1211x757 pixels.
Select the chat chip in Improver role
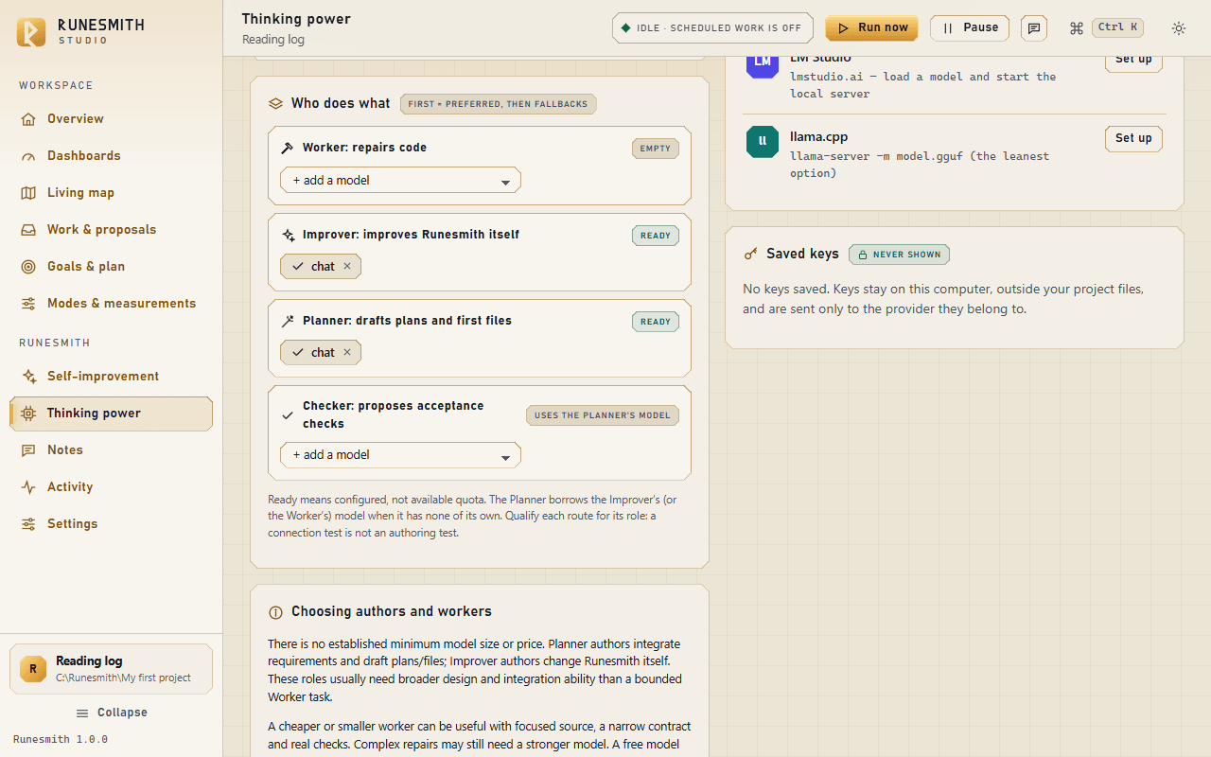(321, 267)
